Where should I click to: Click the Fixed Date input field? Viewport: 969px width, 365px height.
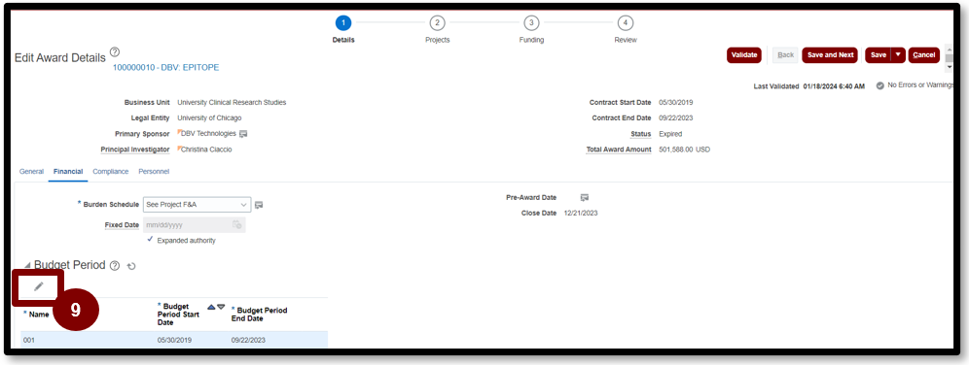[x=194, y=225]
